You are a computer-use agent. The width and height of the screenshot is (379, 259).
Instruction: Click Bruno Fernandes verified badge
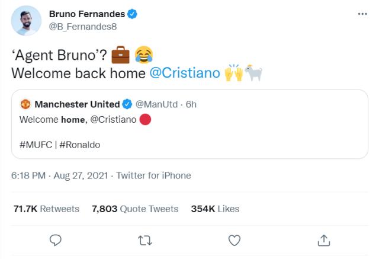pyautogui.click(x=133, y=14)
